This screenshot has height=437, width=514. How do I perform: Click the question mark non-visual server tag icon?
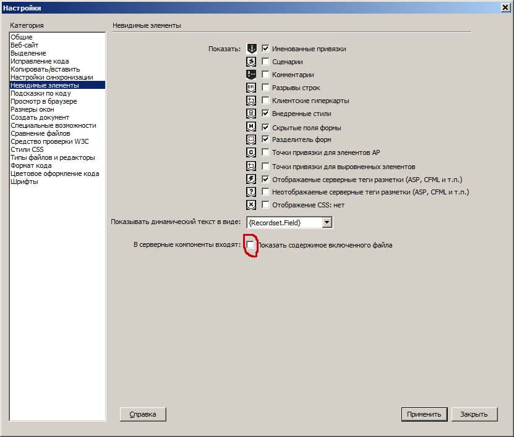pos(251,192)
